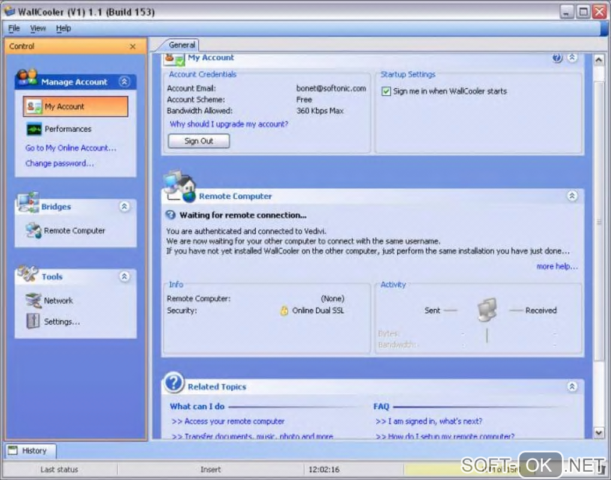Click the Tools wrench icon
The height and width of the screenshot is (480, 611).
pyautogui.click(x=28, y=273)
